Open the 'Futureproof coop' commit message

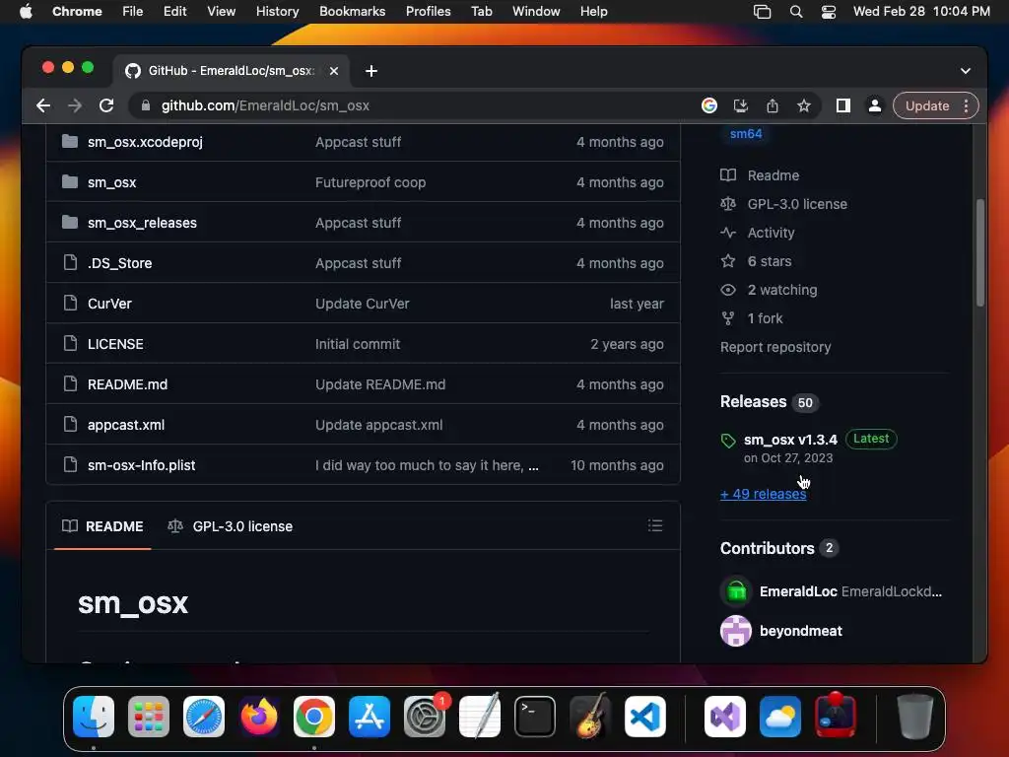370,182
